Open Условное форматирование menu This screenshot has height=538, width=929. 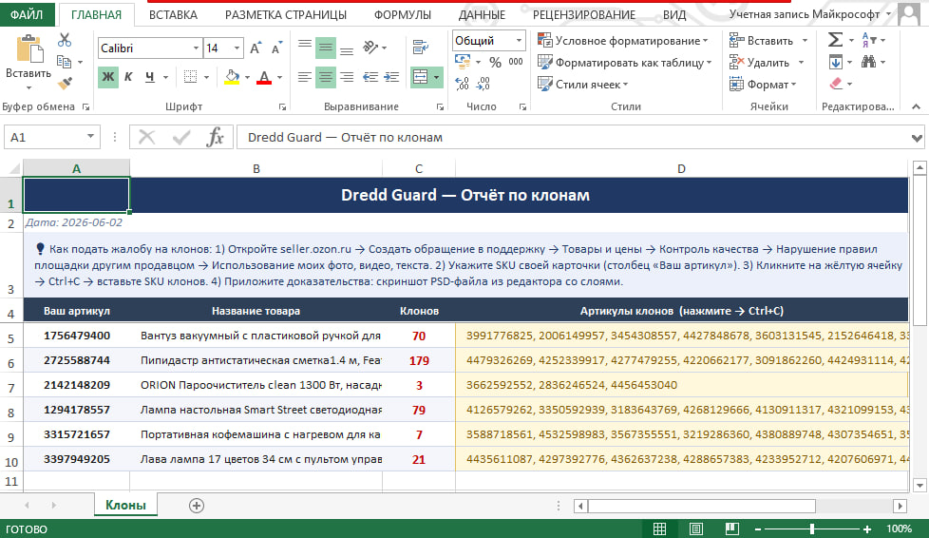623,40
